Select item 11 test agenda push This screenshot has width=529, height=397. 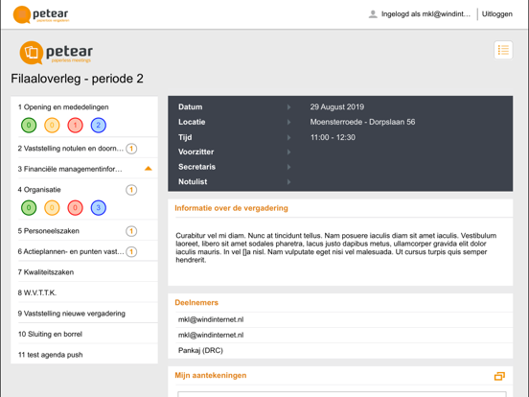pyautogui.click(x=50, y=355)
